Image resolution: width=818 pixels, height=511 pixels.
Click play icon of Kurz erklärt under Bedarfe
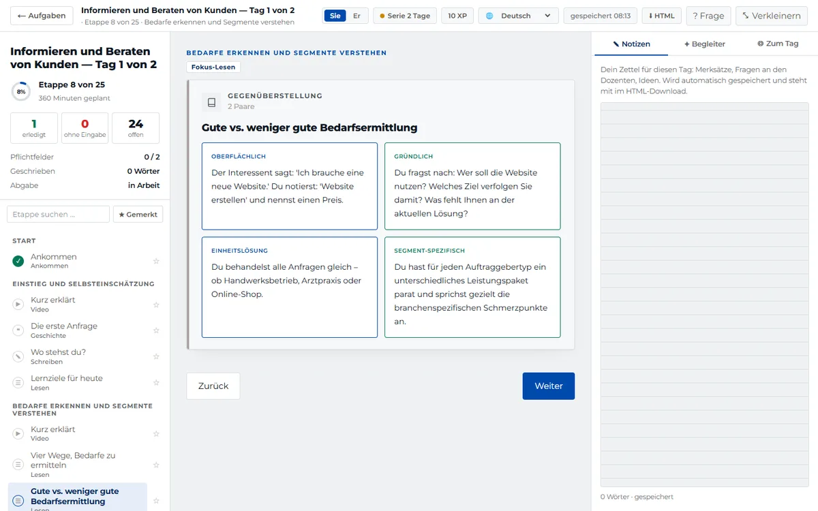tap(18, 434)
